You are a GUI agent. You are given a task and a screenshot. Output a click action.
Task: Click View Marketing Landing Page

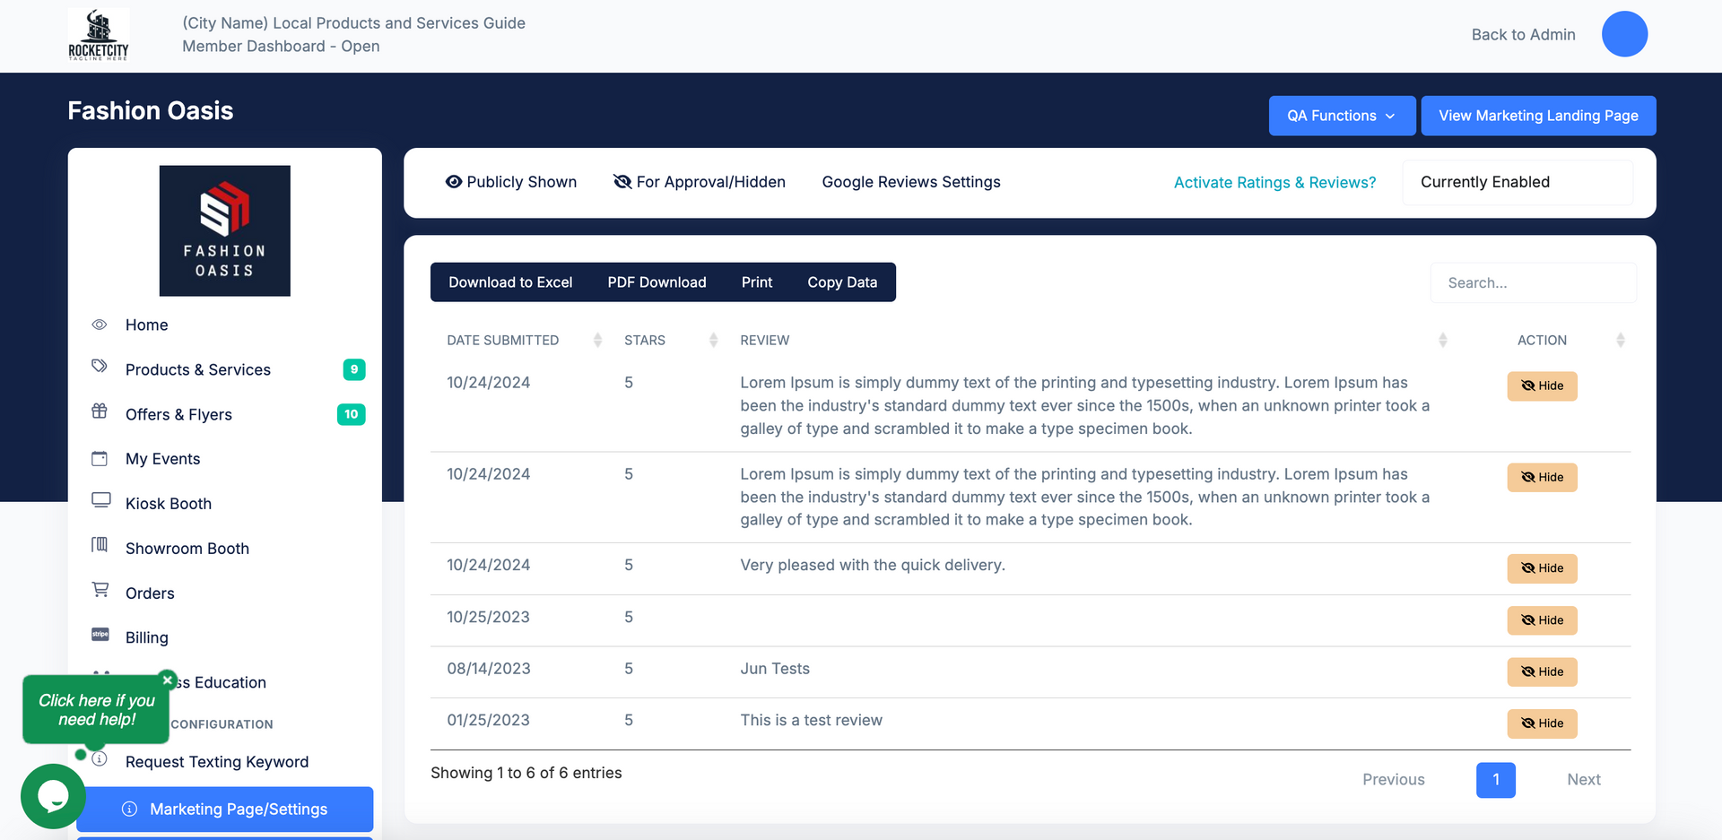(x=1538, y=116)
